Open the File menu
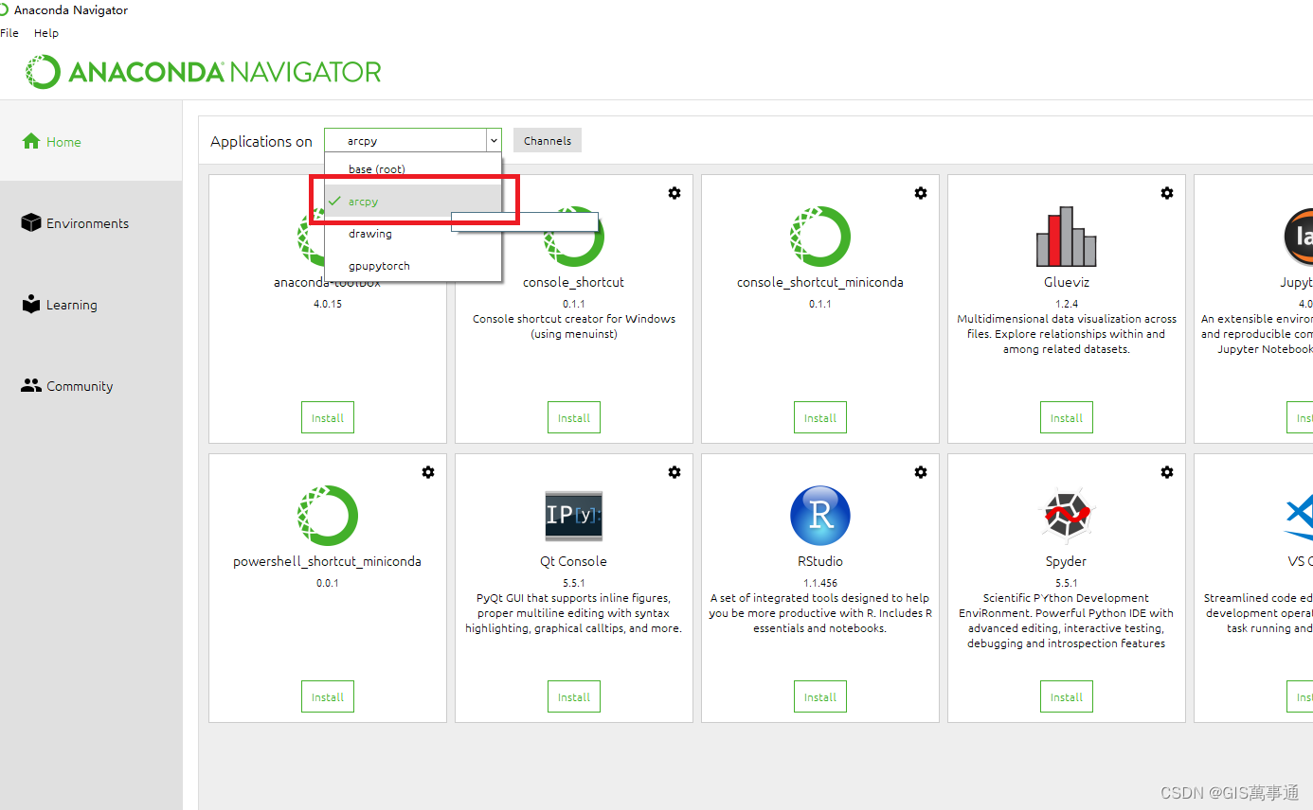The height and width of the screenshot is (810, 1313). point(9,33)
